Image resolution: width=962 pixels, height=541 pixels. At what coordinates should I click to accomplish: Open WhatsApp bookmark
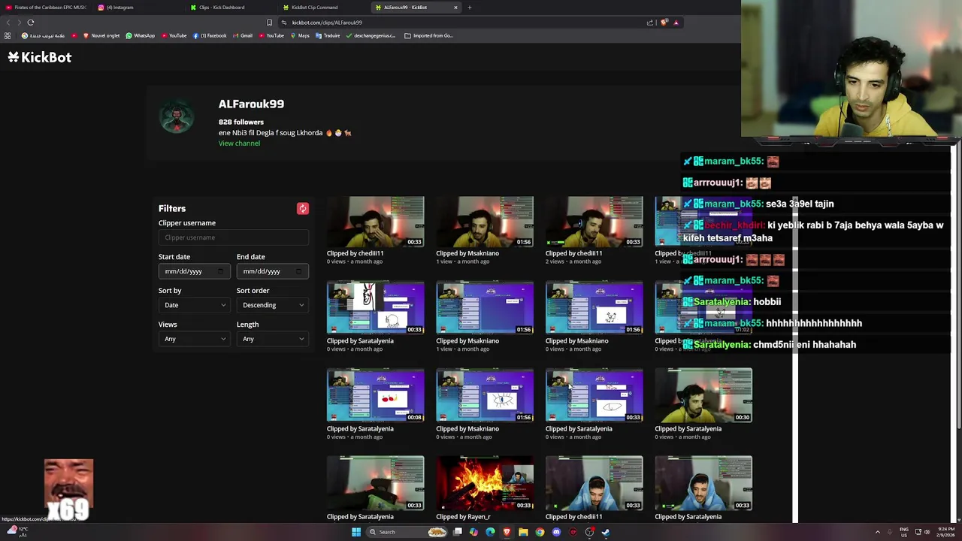[141, 35]
